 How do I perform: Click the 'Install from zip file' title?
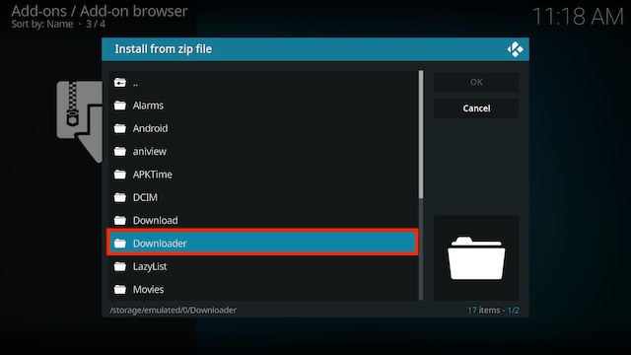tap(164, 49)
